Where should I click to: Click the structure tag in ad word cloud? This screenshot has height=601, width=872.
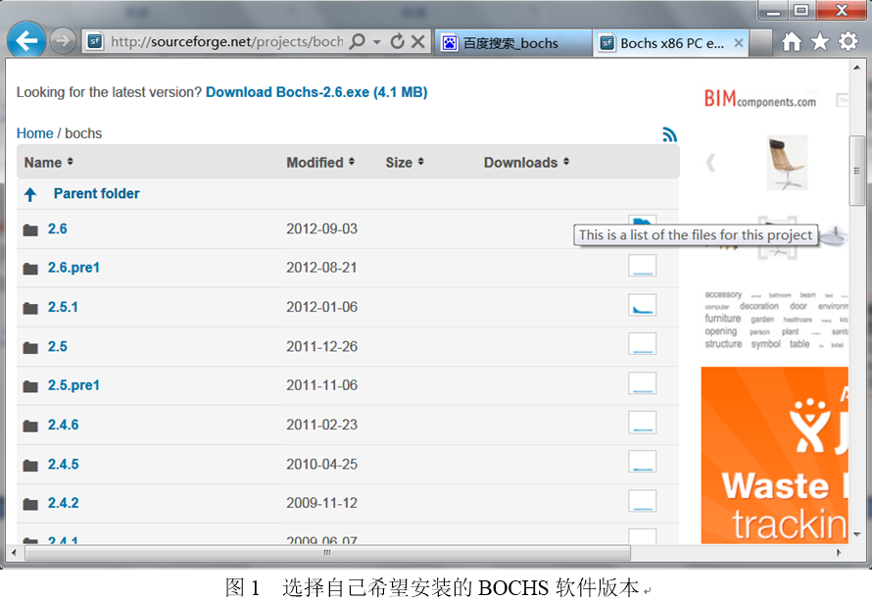pos(723,344)
